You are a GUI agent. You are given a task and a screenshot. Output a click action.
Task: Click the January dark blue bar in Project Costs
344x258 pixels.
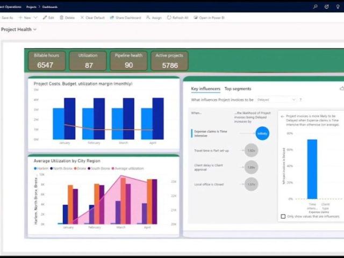click(x=70, y=119)
